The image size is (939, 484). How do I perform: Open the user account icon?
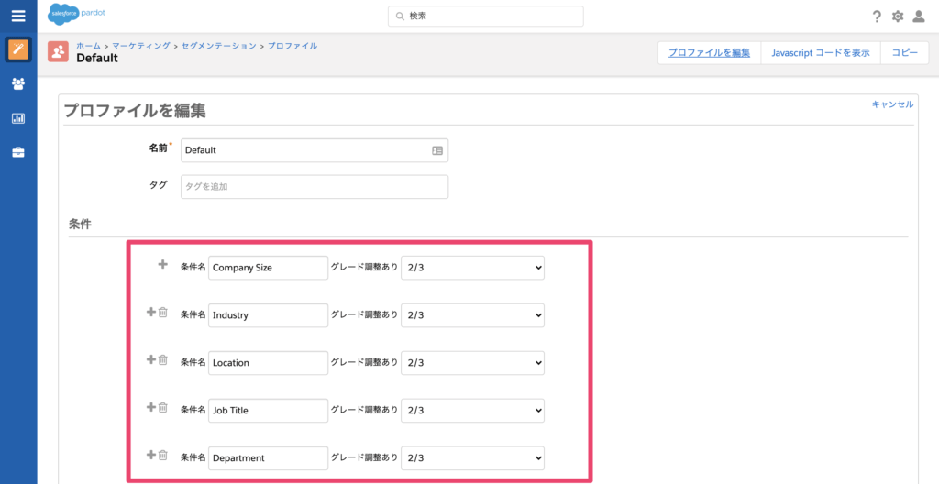919,16
